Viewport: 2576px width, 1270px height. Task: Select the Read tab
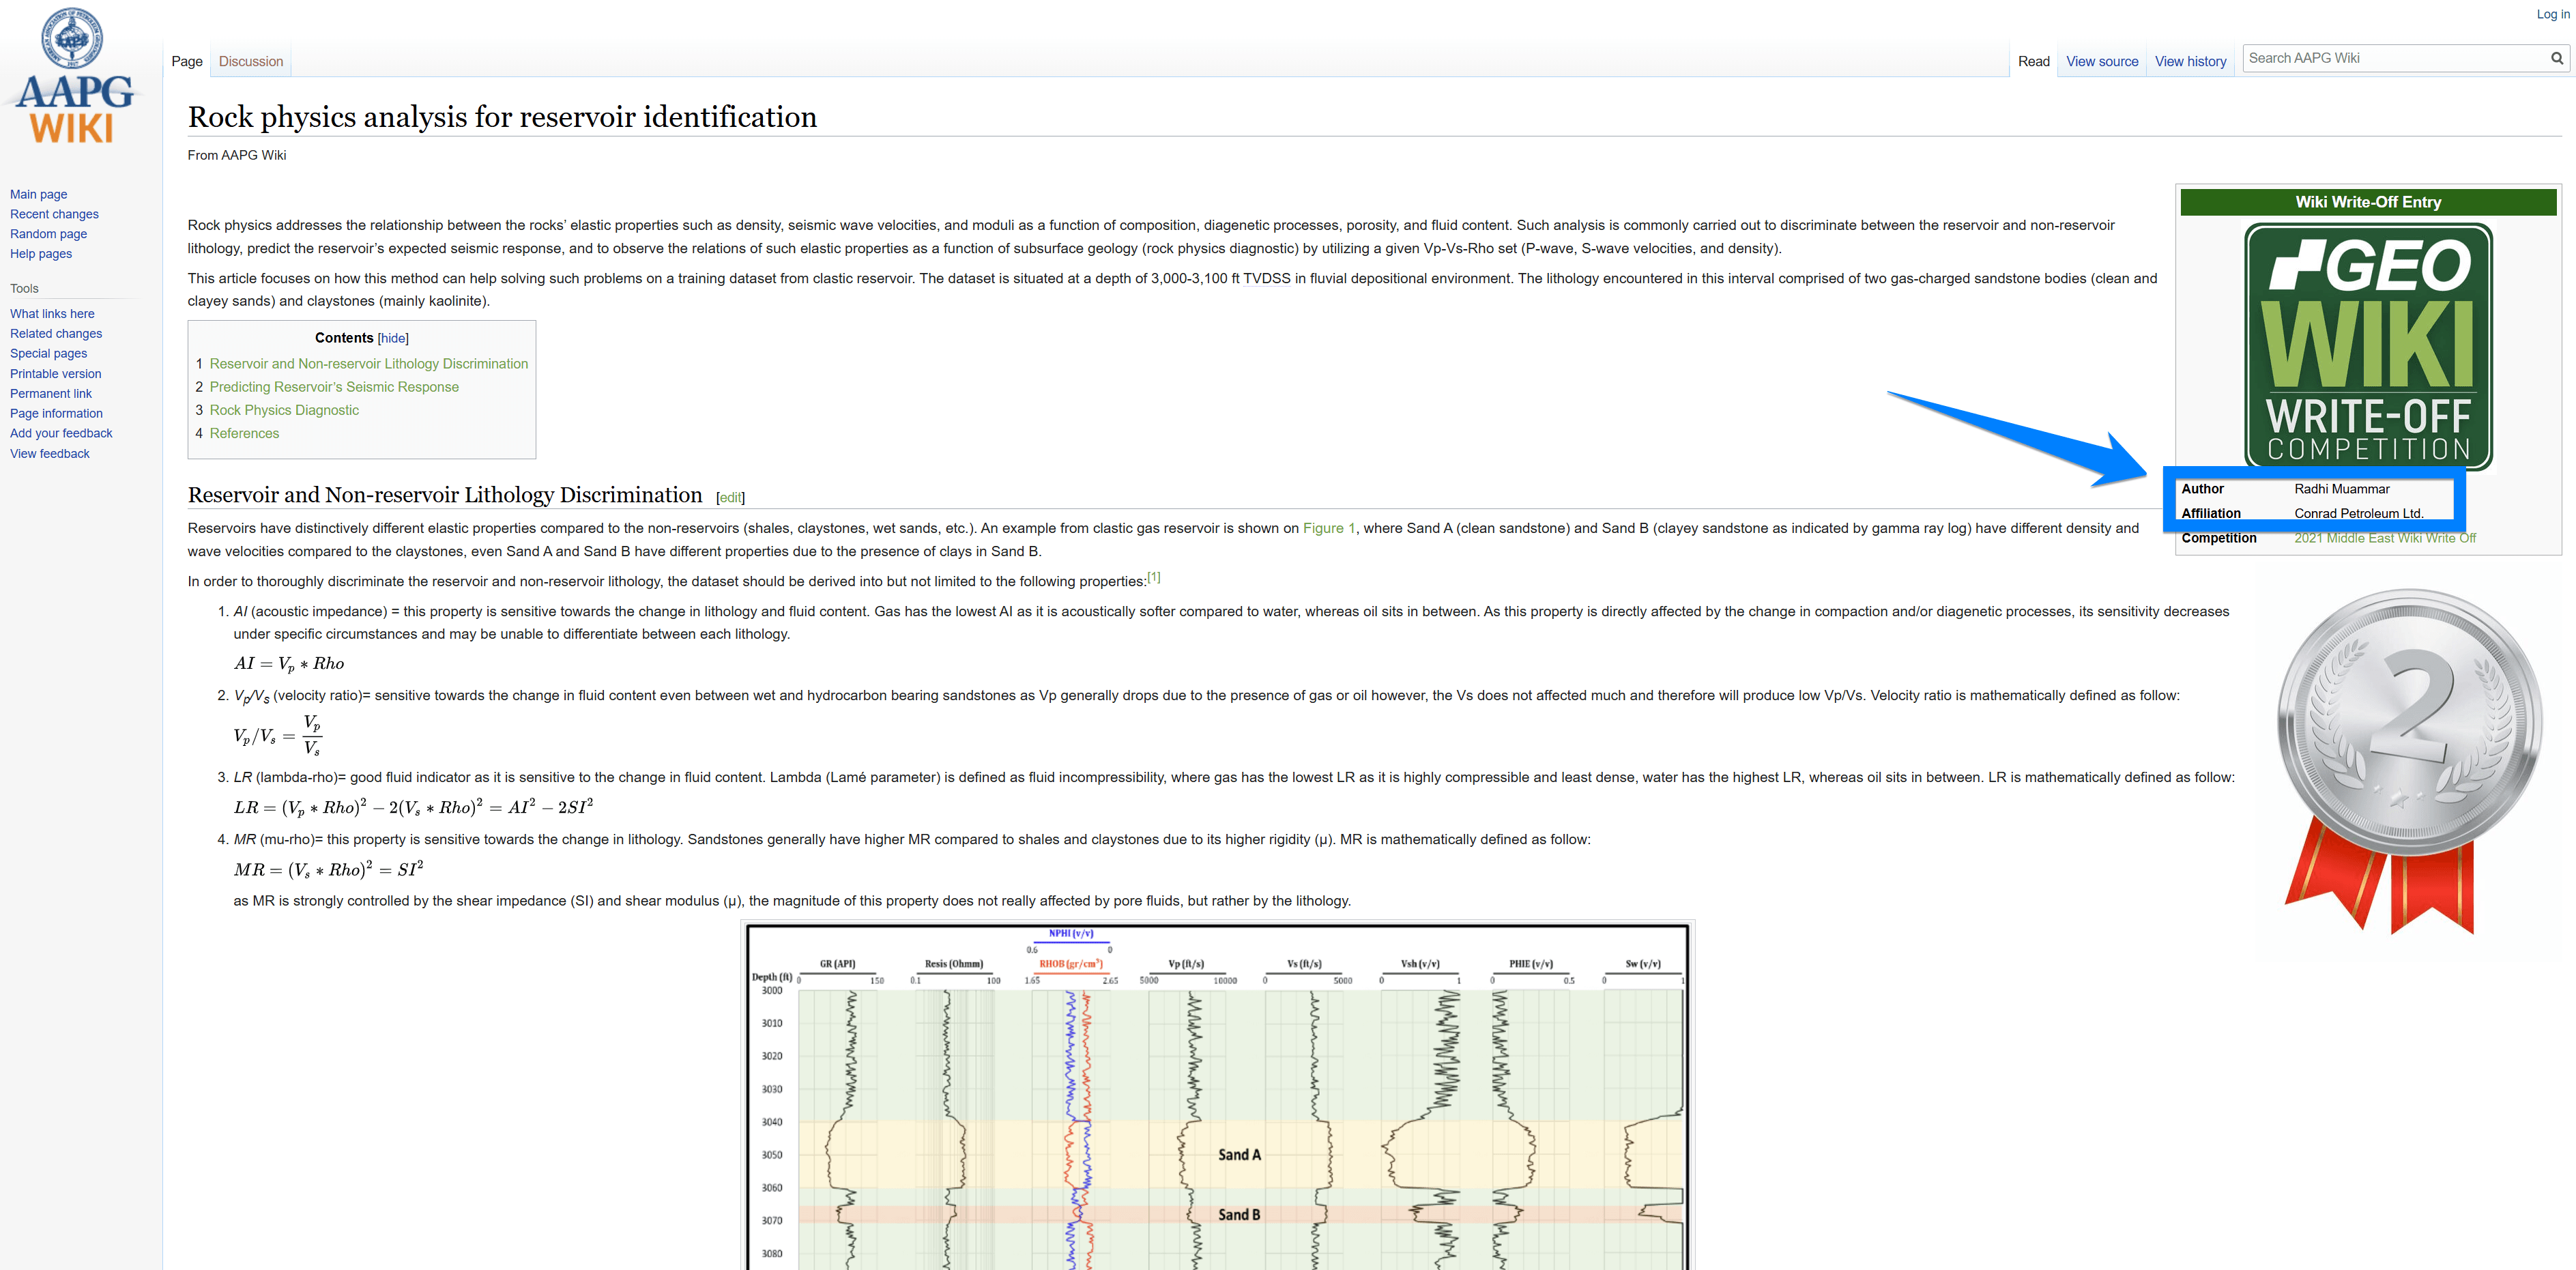[x=2033, y=61]
